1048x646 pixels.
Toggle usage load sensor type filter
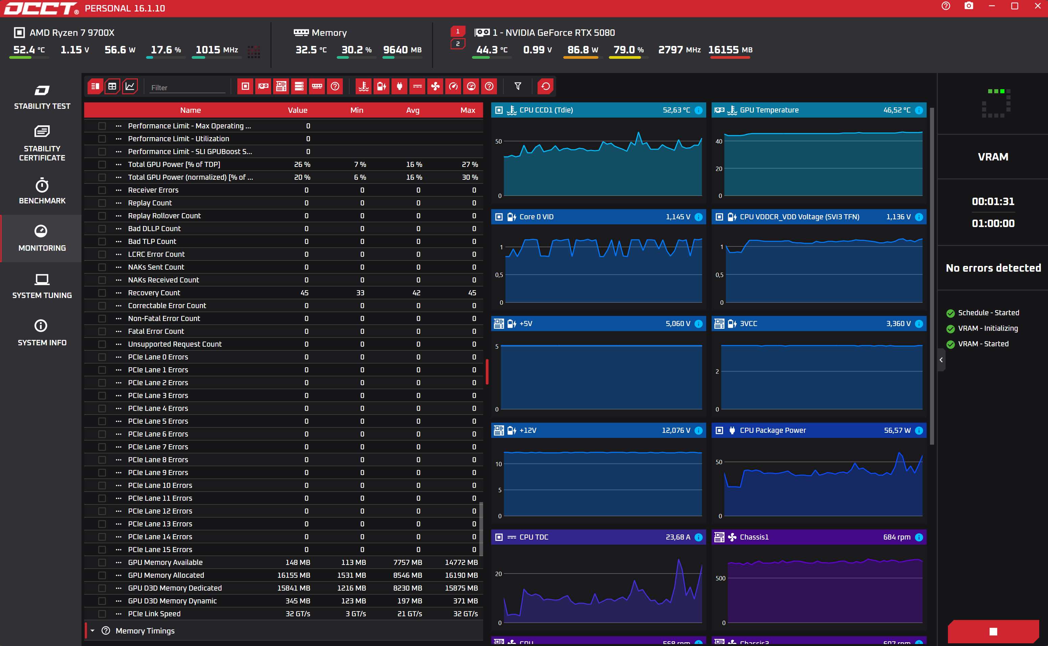click(471, 86)
